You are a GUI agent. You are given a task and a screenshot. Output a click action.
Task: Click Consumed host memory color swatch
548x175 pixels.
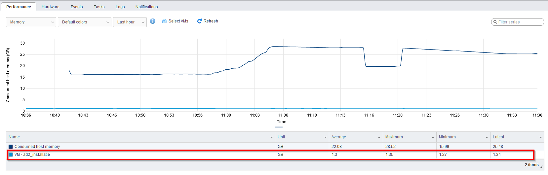pos(11,147)
